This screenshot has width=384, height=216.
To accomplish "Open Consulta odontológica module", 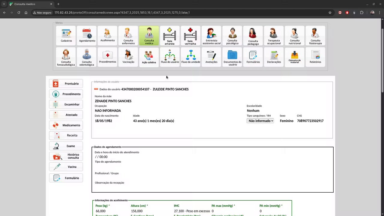I will 87,57.
